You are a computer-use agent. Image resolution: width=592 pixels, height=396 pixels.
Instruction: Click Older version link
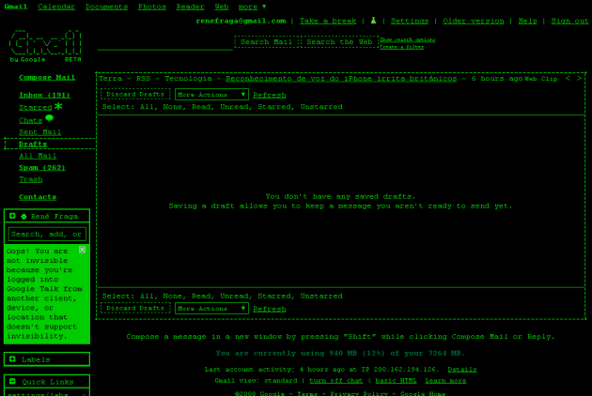point(474,21)
